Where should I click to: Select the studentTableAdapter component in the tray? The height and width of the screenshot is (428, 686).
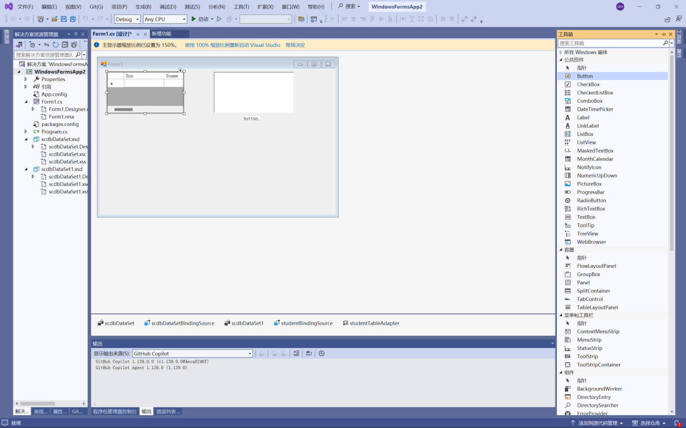pyautogui.click(x=371, y=323)
